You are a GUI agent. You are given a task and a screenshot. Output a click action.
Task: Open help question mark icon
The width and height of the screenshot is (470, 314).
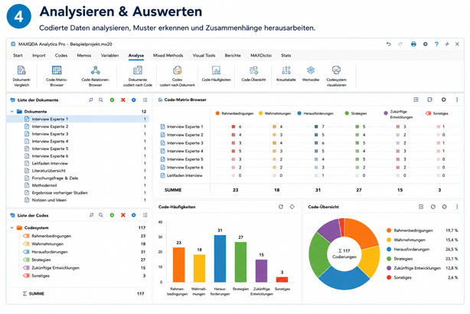[436, 44]
